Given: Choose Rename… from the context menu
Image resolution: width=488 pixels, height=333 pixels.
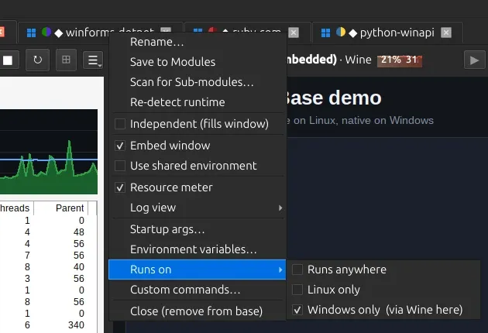Looking at the screenshot, I should click(198, 42).
